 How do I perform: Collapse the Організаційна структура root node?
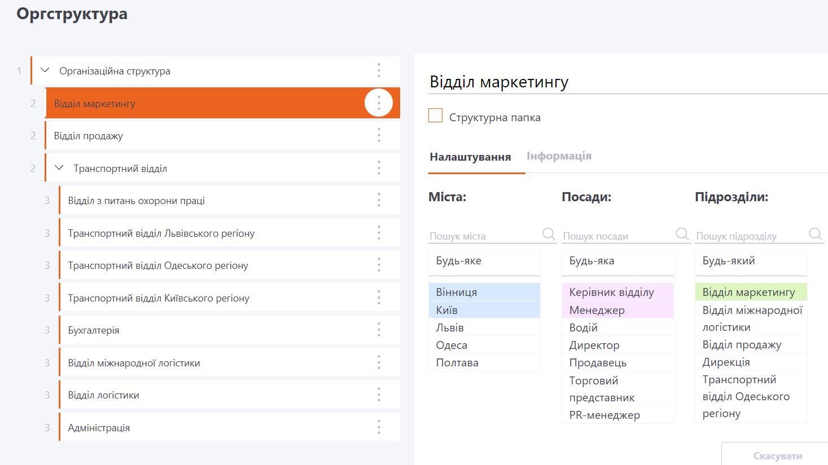45,70
